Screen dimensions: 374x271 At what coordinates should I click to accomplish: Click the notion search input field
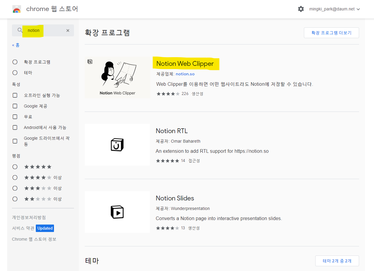(x=43, y=30)
